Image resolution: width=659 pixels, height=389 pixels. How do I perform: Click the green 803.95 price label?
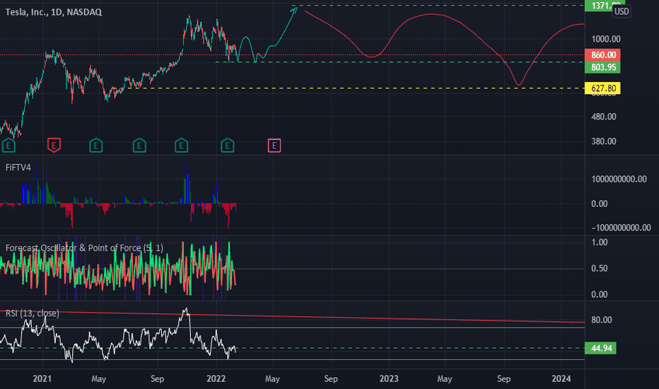(602, 67)
